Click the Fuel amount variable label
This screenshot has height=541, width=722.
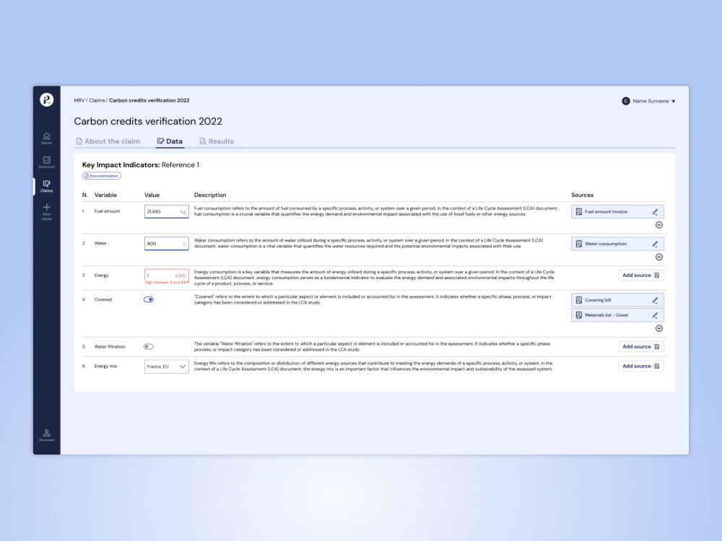(x=107, y=211)
